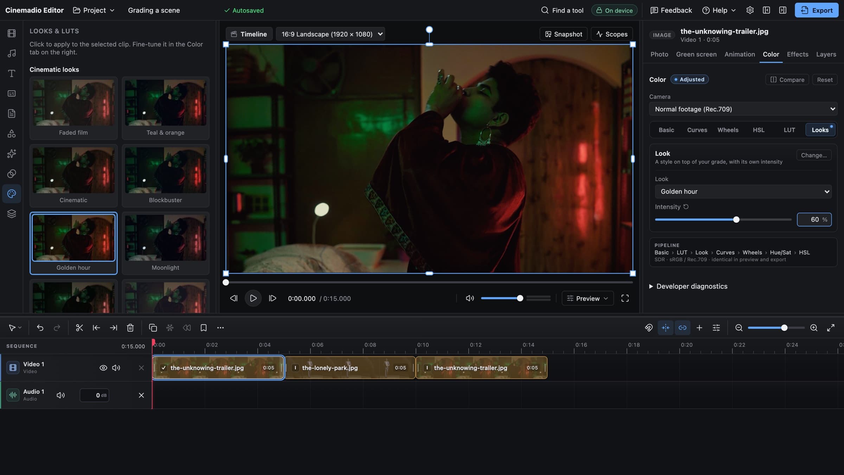
Task: Toggle the right panel layout icon
Action: click(x=783, y=10)
